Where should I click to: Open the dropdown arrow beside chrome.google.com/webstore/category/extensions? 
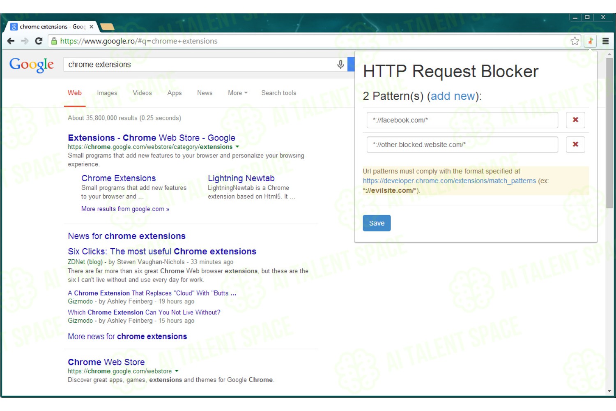tap(237, 147)
